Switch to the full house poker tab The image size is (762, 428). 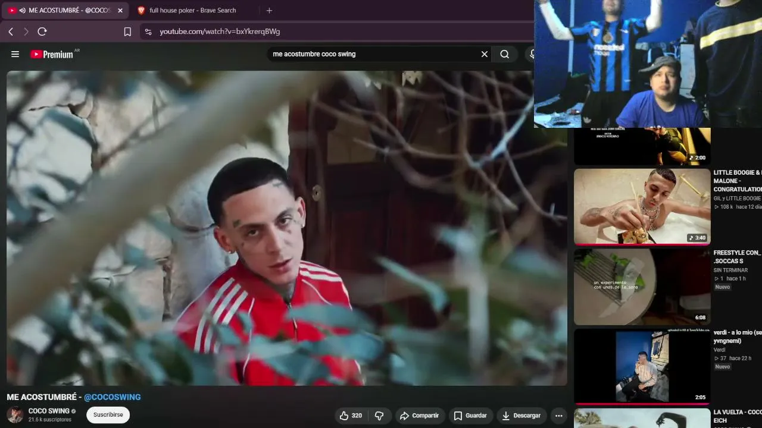[193, 10]
